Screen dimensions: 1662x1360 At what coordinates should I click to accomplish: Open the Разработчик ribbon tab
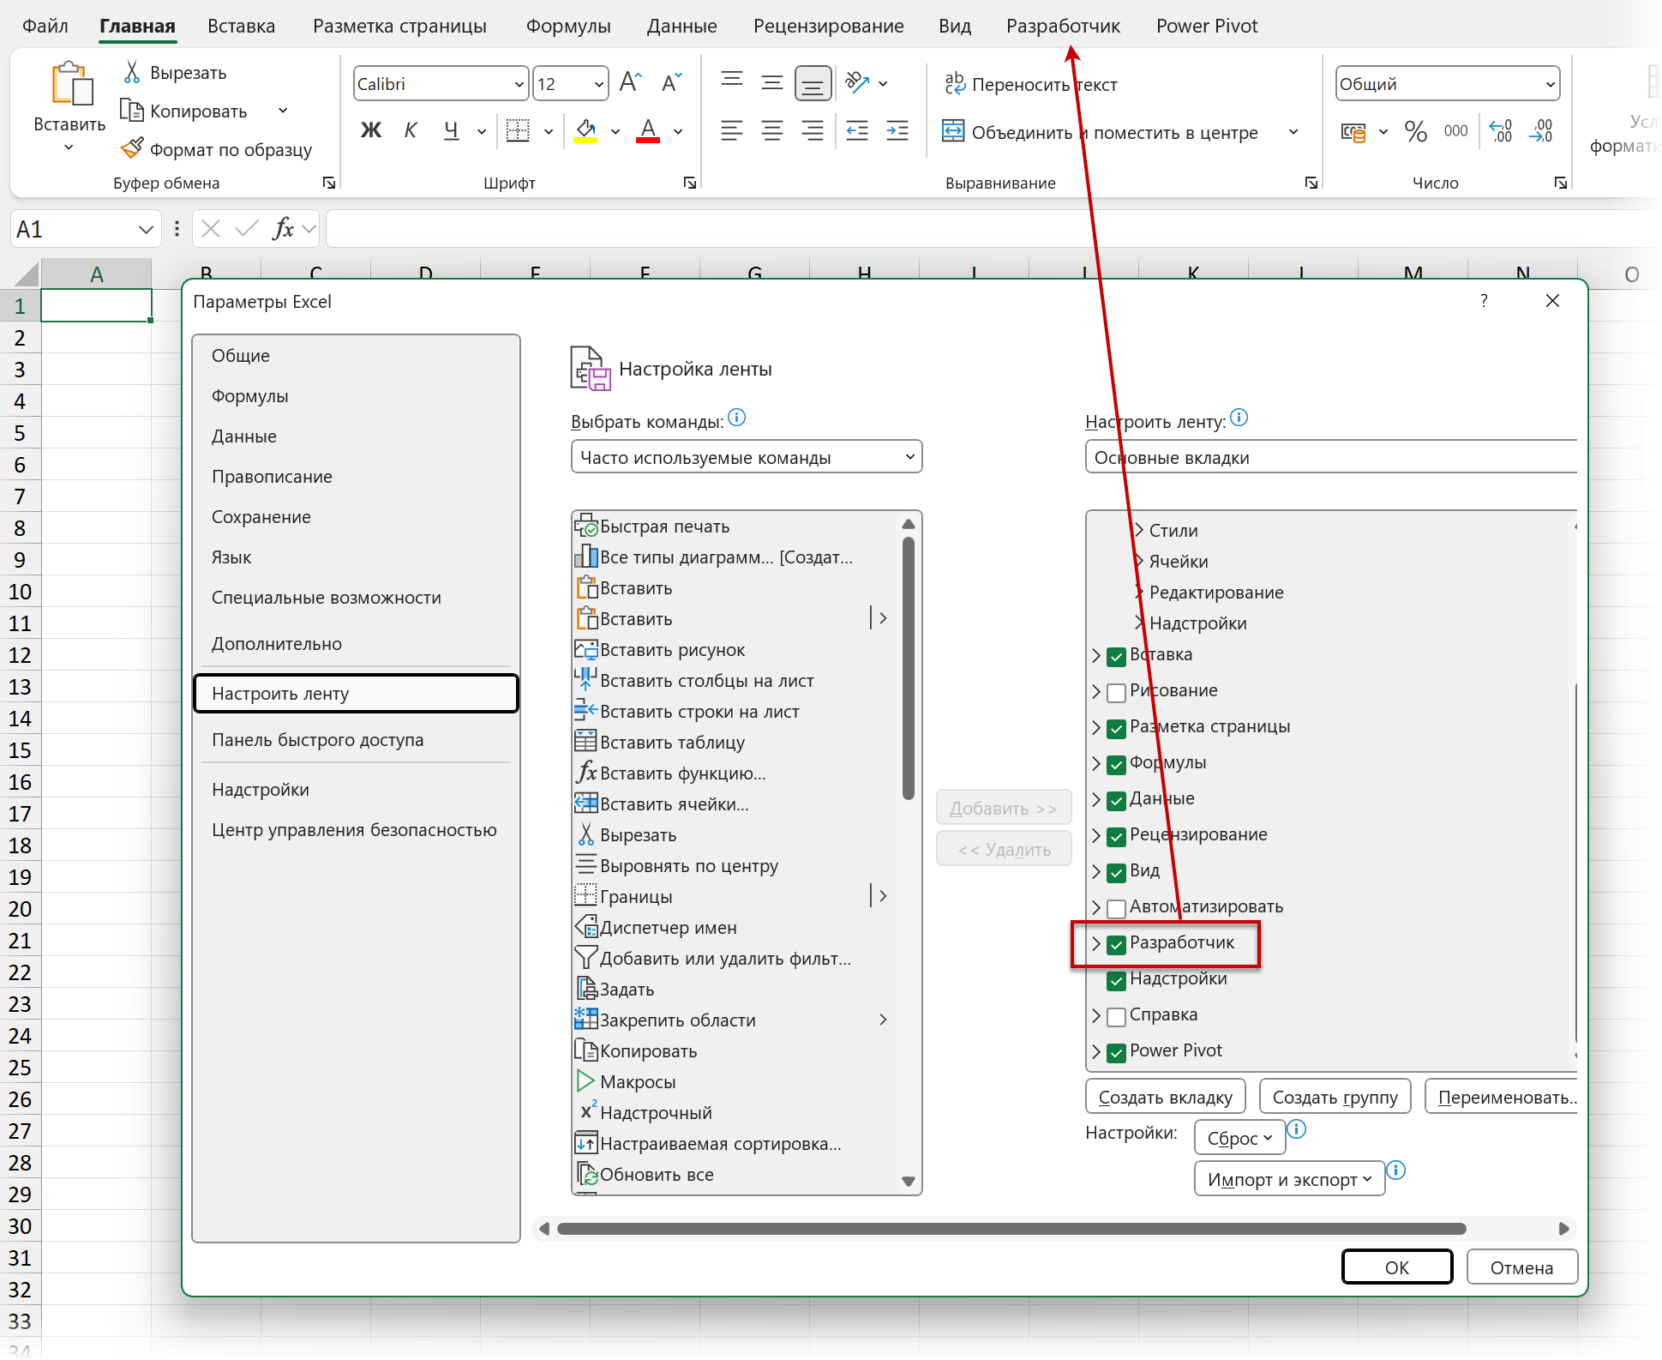(1062, 26)
